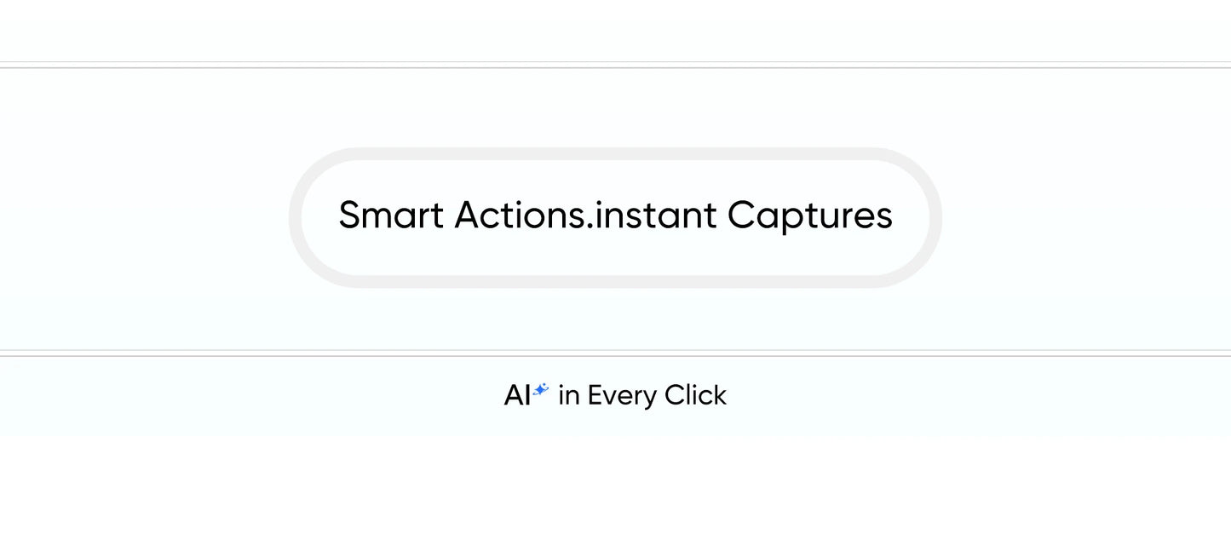Click the horizontal divider line below the pill

pos(615,353)
